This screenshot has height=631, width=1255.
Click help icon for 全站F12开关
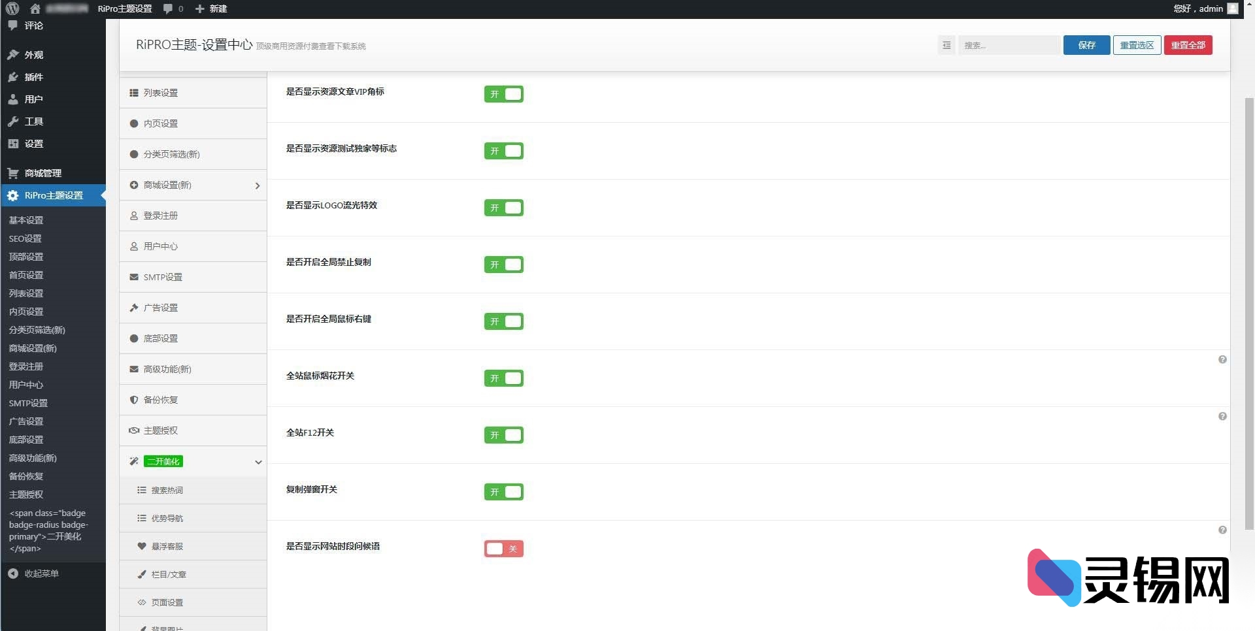[x=1222, y=417]
